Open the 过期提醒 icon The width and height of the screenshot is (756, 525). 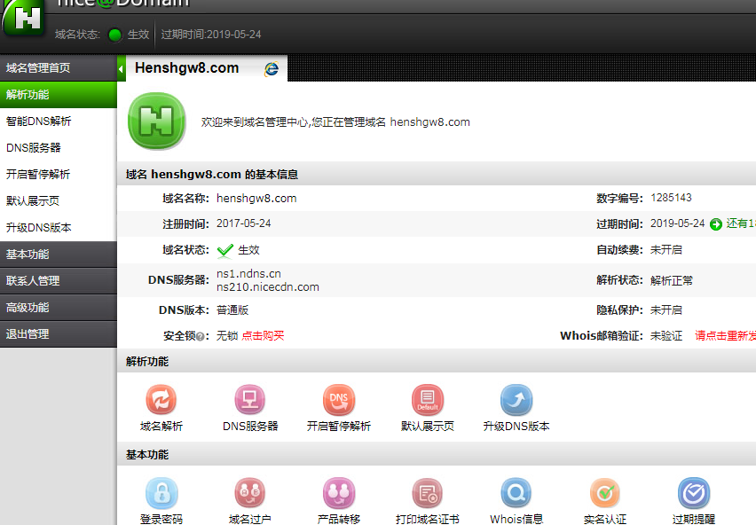click(x=693, y=493)
